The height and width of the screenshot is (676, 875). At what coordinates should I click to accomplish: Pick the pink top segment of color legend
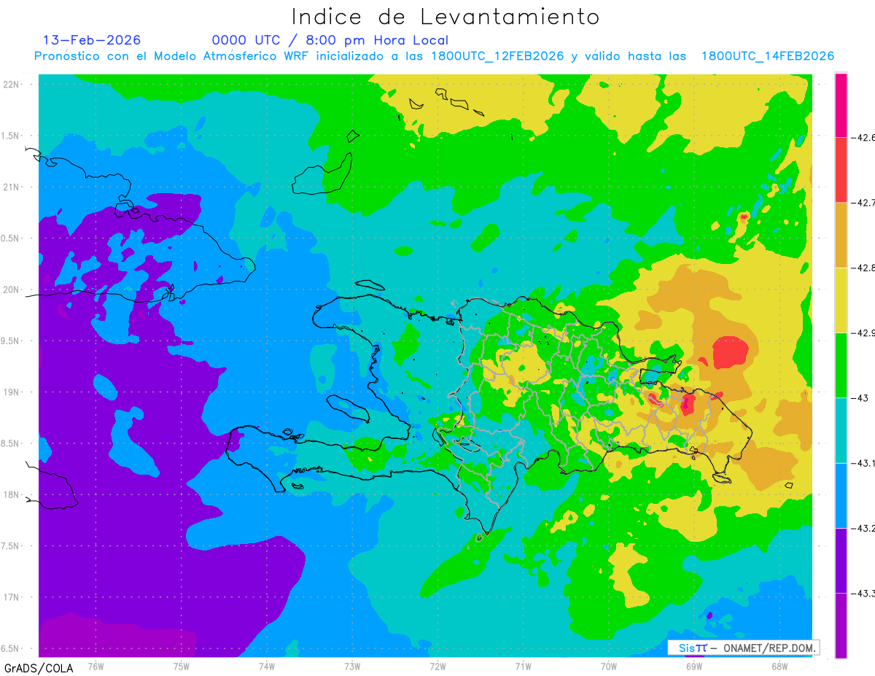coord(841,105)
